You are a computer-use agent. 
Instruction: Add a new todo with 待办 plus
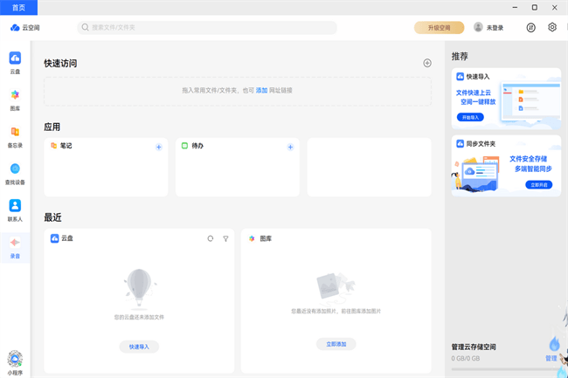(x=290, y=147)
